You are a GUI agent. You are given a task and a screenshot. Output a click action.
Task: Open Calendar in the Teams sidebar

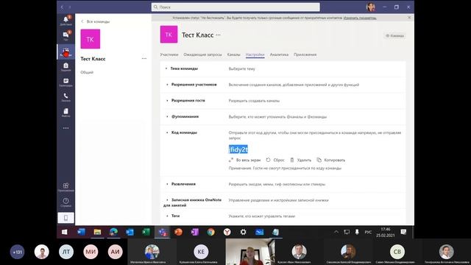65,82
